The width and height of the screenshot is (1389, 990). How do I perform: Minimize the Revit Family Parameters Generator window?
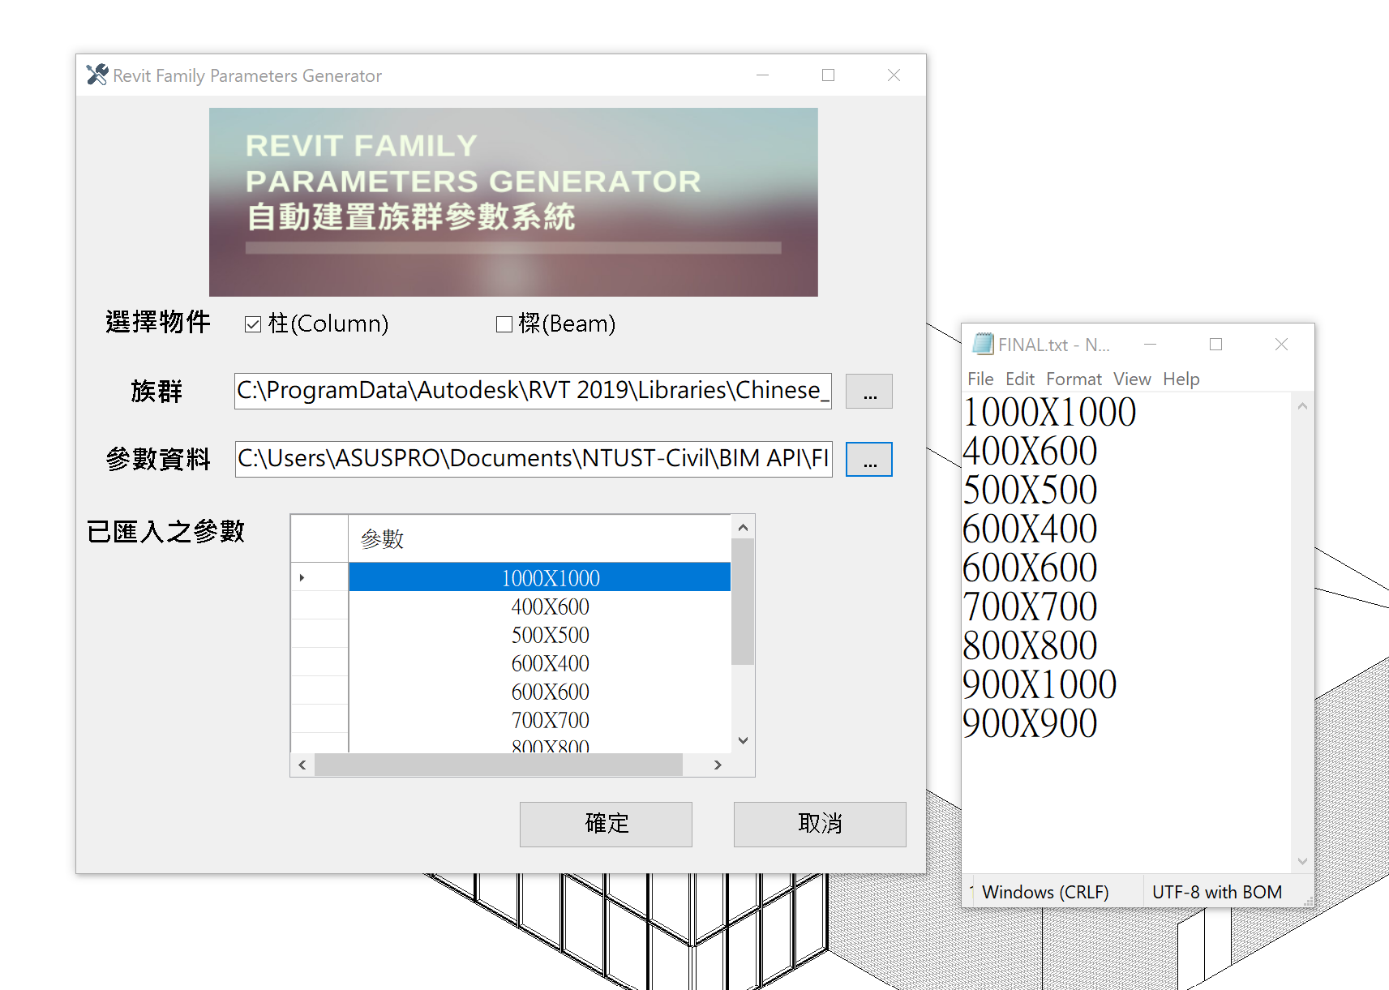pos(763,75)
